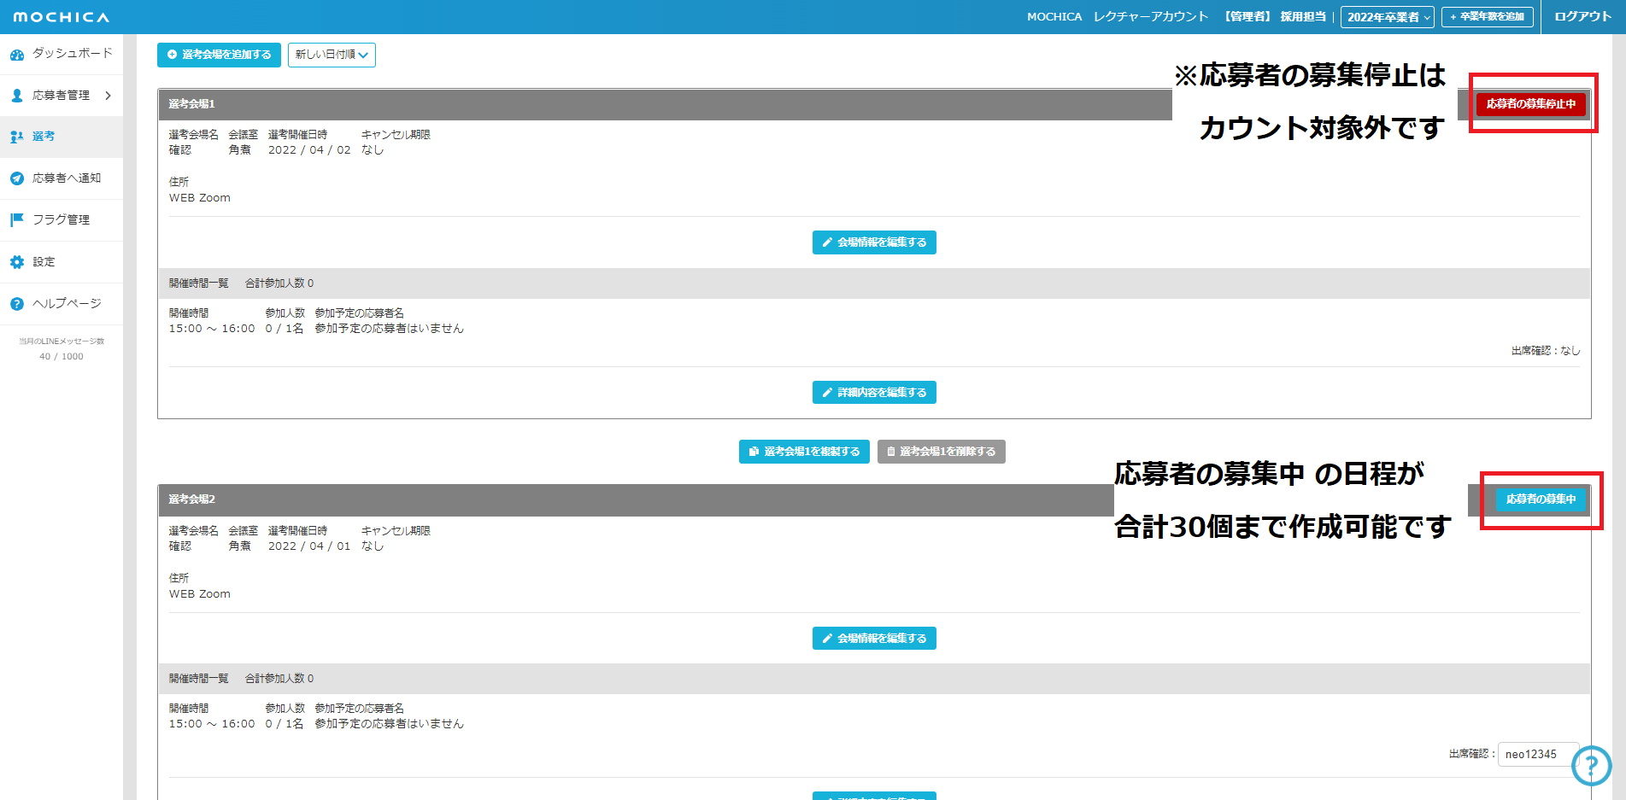This screenshot has height=800, width=1626.
Task: Open ダッシュボード menu item
Action: 72,54
